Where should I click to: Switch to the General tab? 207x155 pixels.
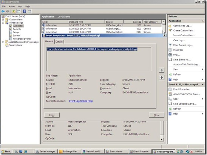[x=49, y=41]
